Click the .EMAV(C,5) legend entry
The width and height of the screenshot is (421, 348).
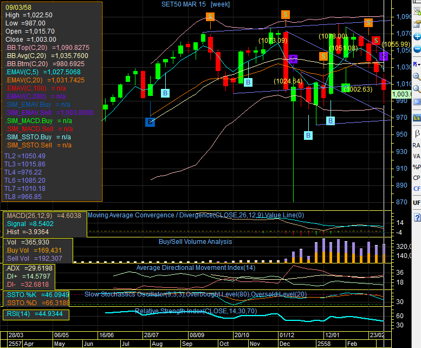point(43,72)
